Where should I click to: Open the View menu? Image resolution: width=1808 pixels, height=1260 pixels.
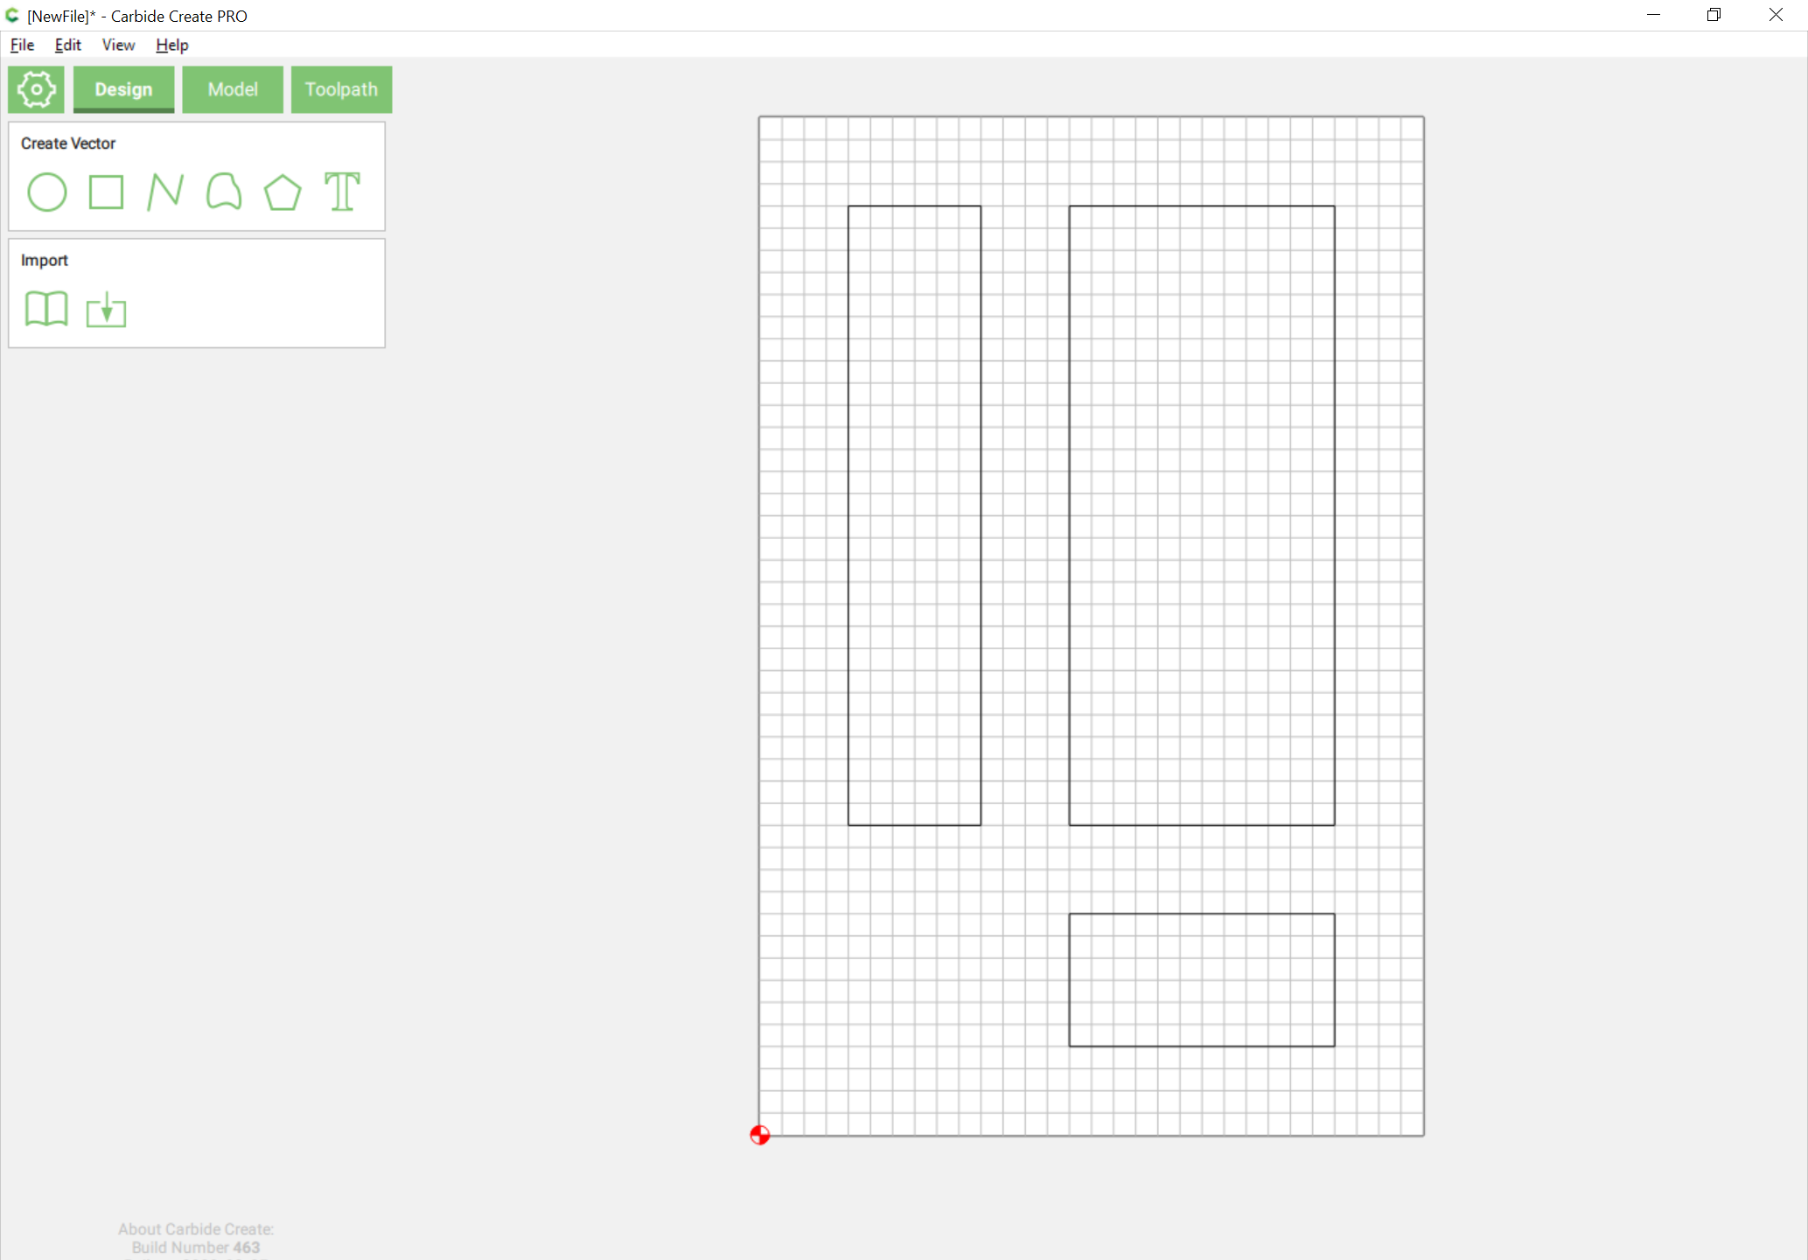[118, 45]
